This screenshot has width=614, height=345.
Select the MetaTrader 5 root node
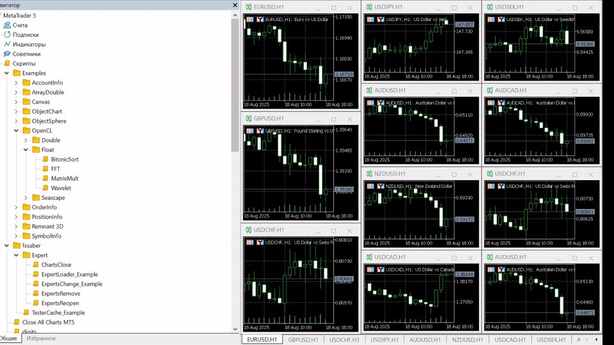19,15
